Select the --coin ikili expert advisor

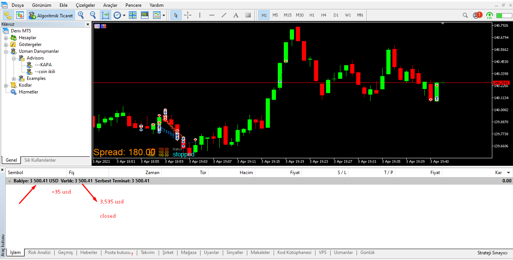click(x=45, y=72)
